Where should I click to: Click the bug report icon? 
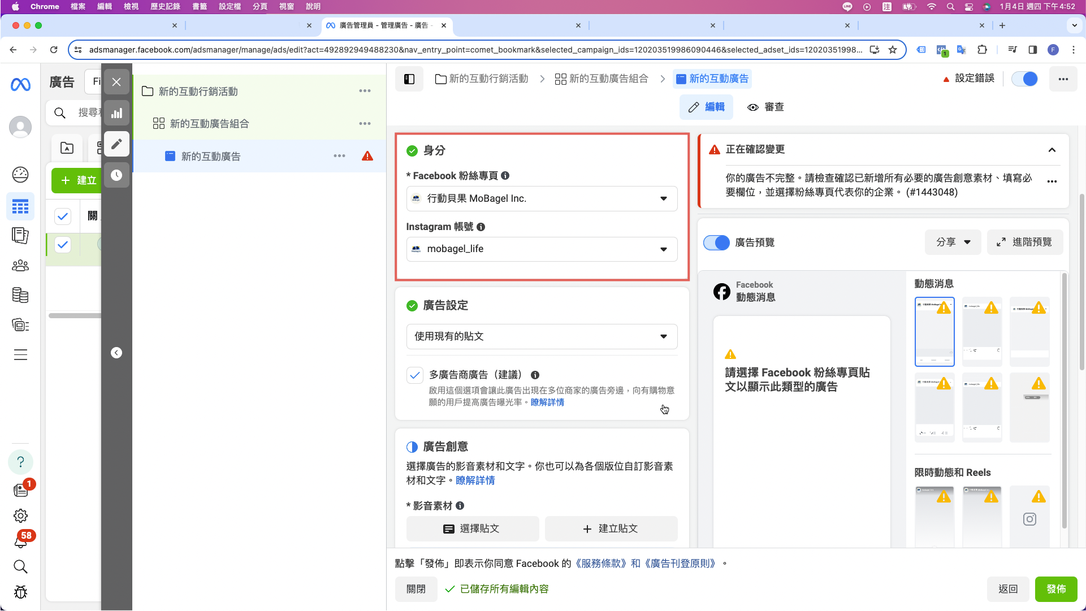[20, 592]
